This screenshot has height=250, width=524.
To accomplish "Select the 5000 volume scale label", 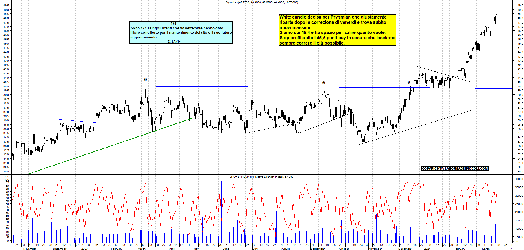I will click(520, 237).
